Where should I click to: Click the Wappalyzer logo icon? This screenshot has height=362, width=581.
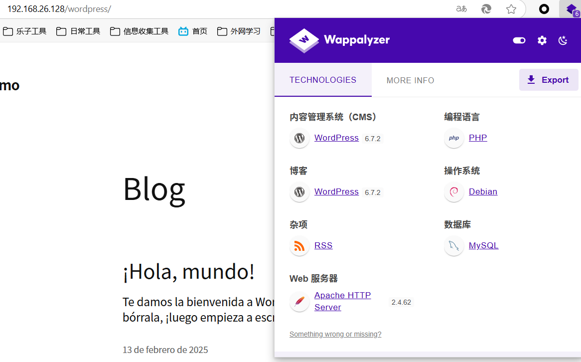(304, 40)
